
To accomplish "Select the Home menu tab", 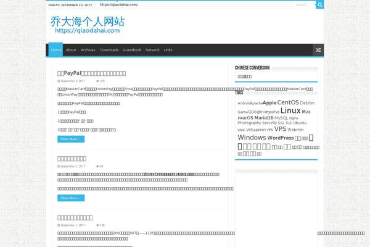I will pos(55,50).
